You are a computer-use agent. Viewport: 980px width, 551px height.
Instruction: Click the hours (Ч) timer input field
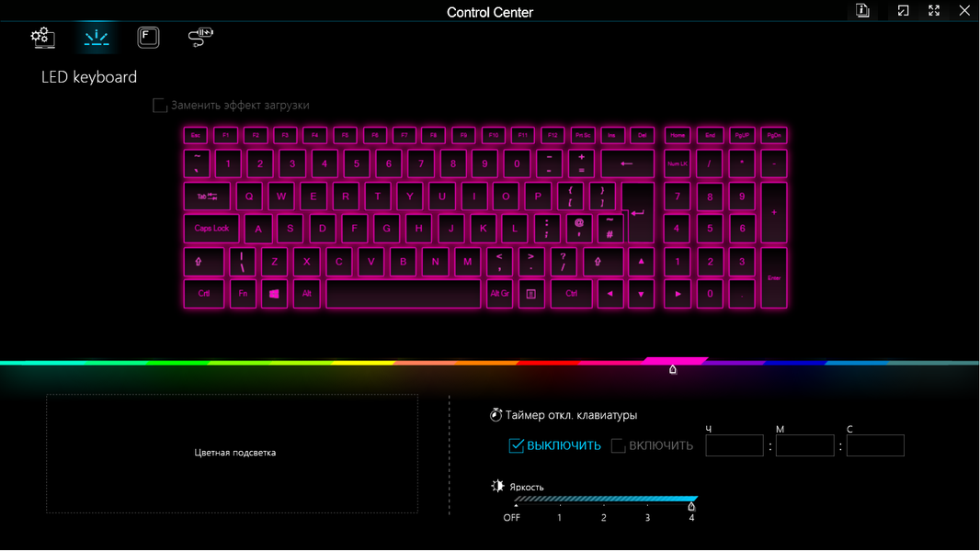pyautogui.click(x=735, y=445)
